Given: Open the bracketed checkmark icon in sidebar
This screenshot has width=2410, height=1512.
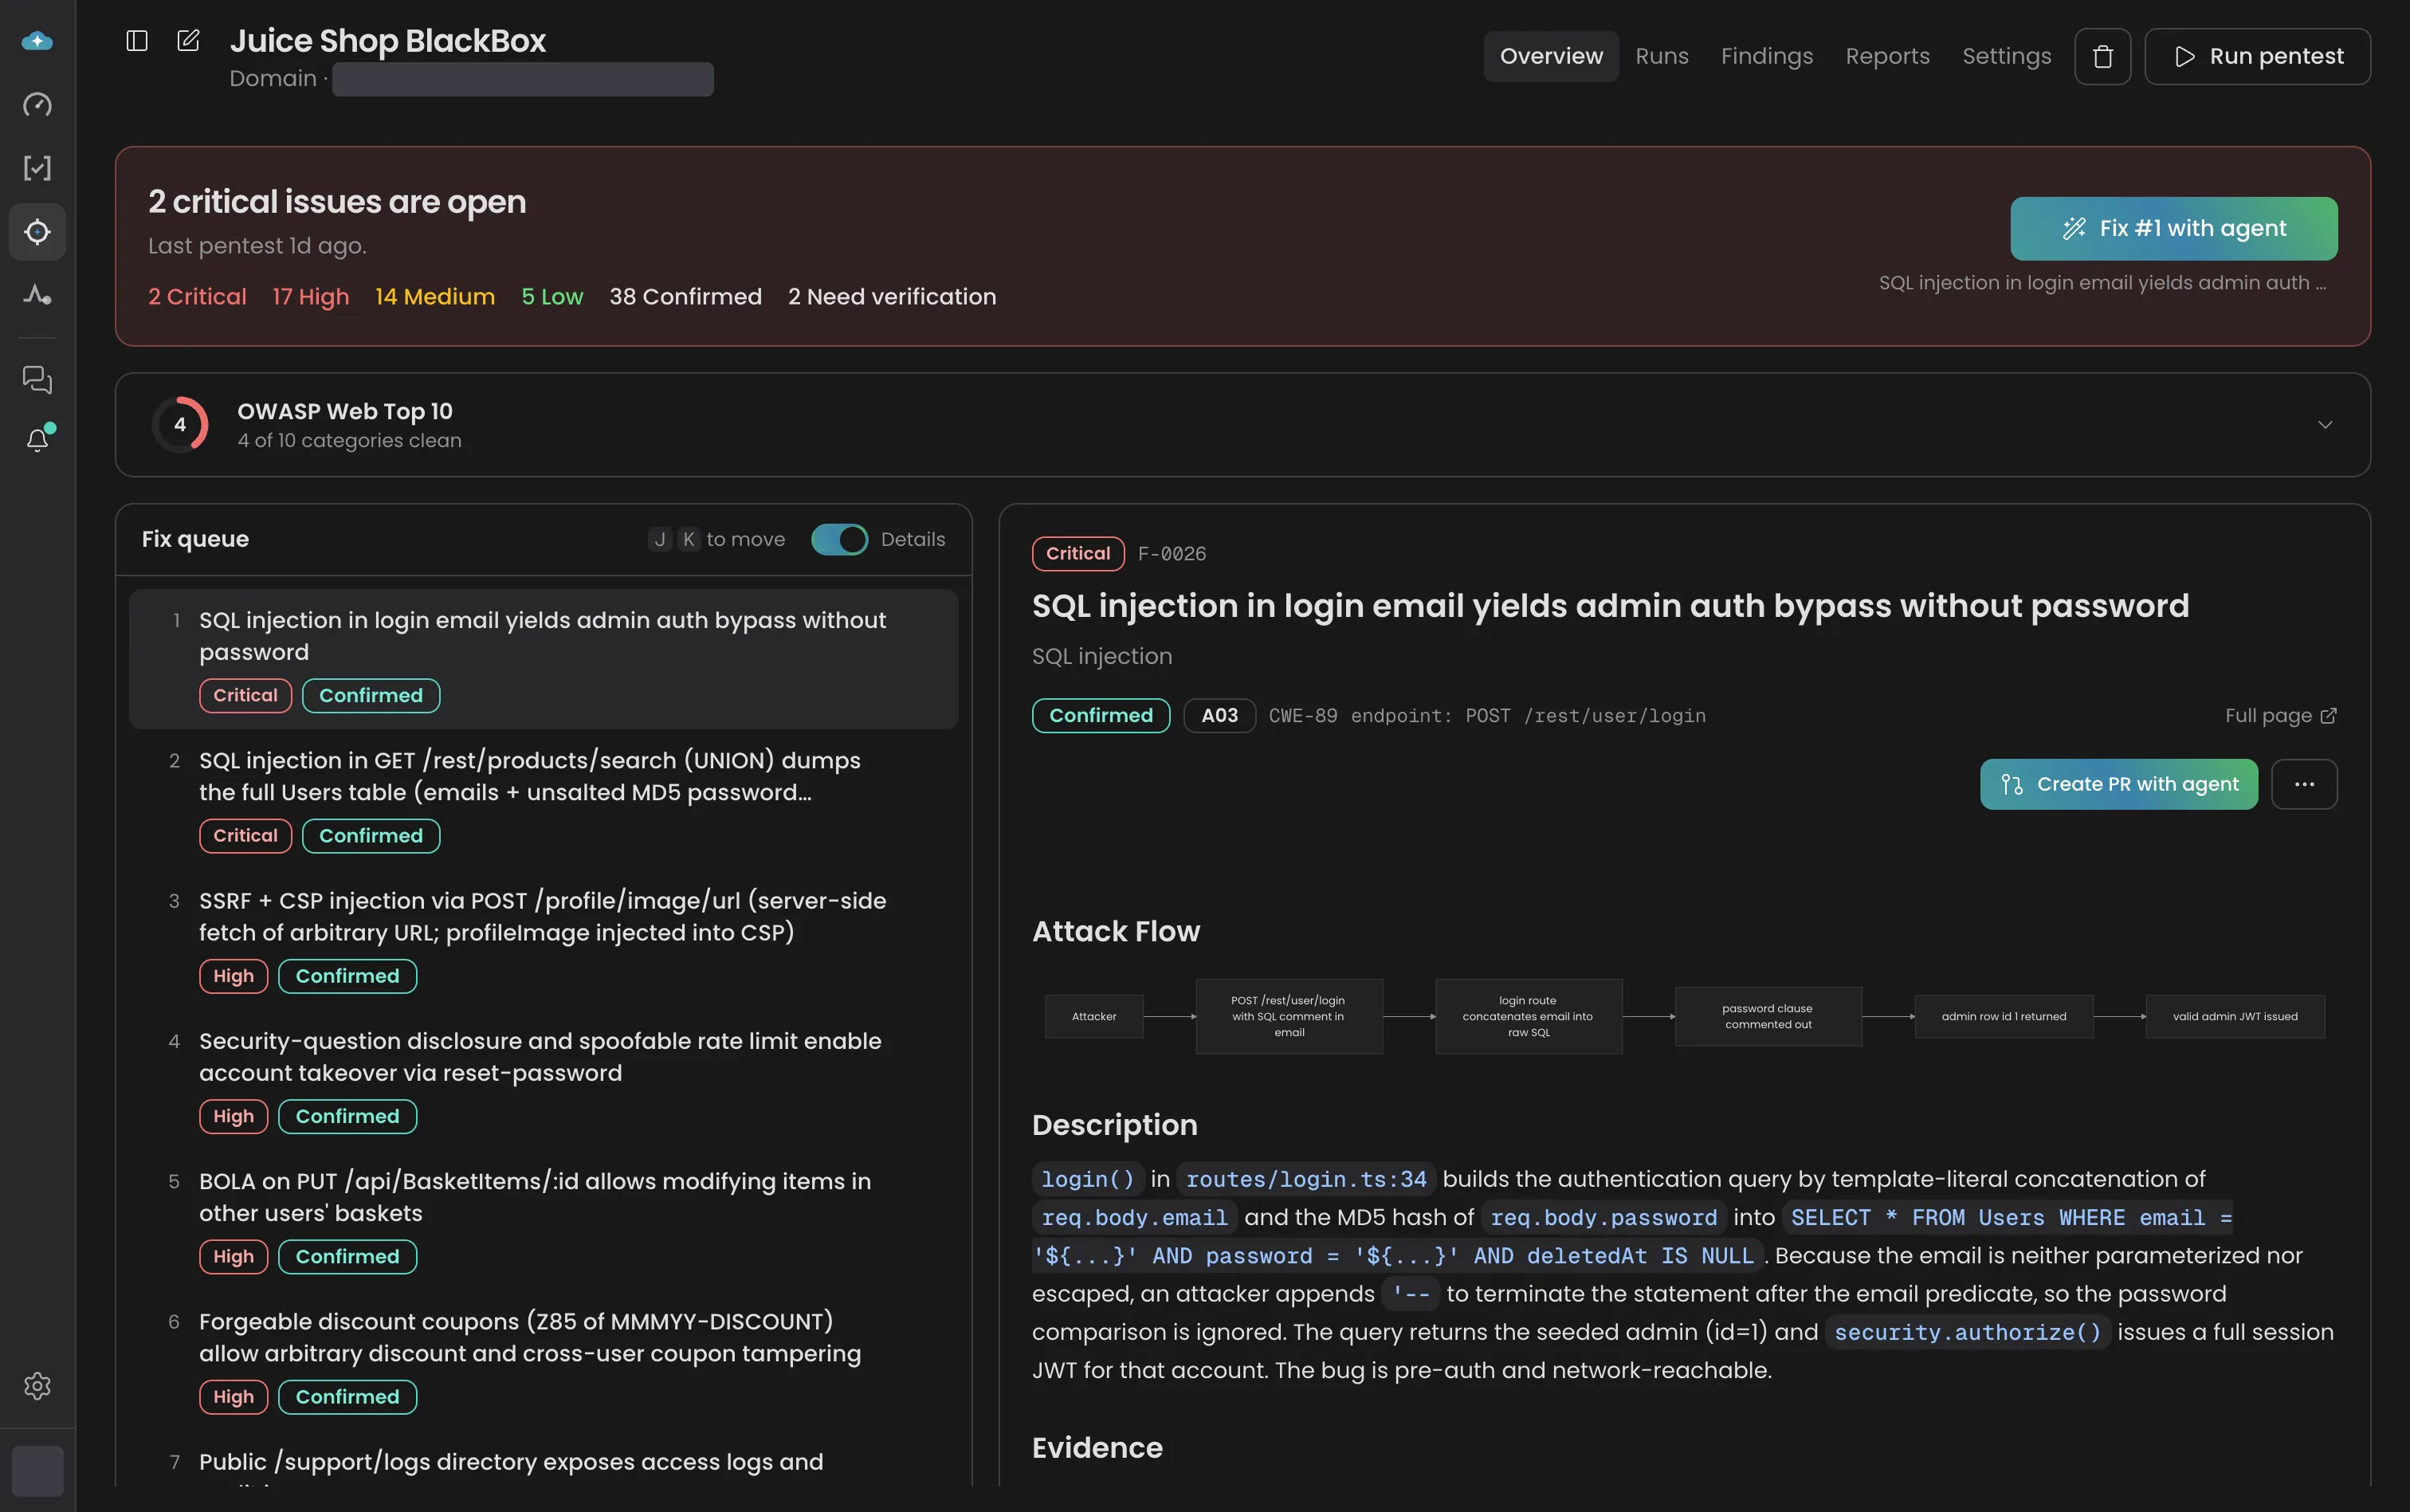Looking at the screenshot, I should pos(37,168).
